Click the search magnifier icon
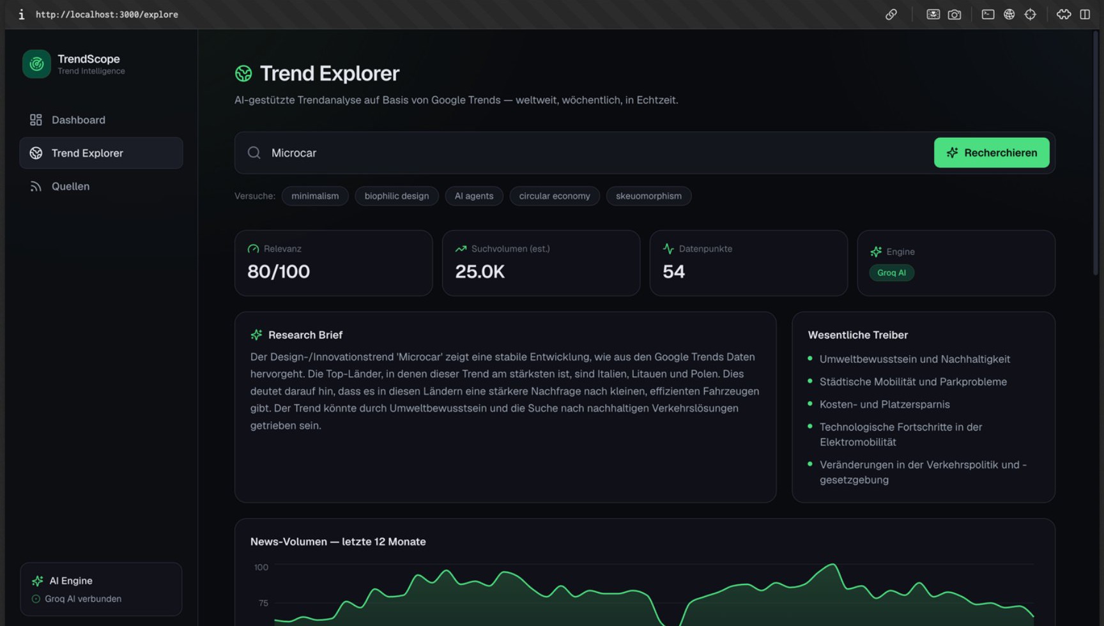1104x626 pixels. (254, 153)
